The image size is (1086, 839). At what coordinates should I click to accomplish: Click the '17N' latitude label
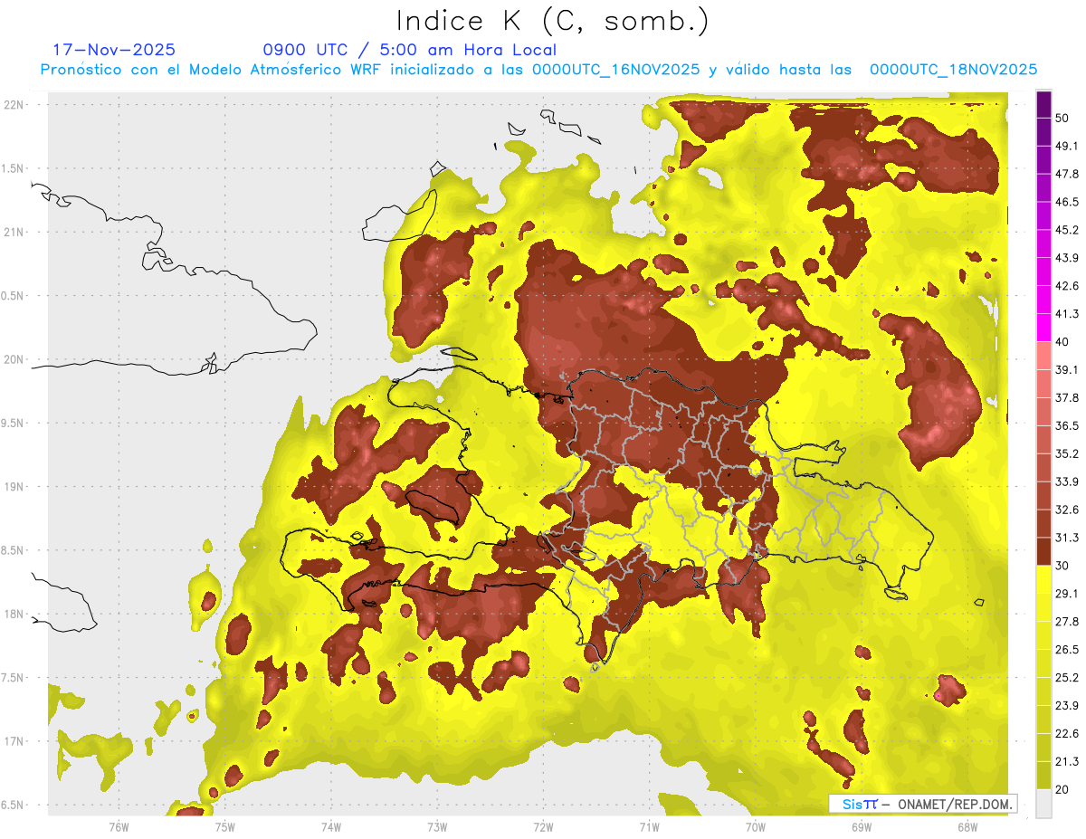click(15, 741)
